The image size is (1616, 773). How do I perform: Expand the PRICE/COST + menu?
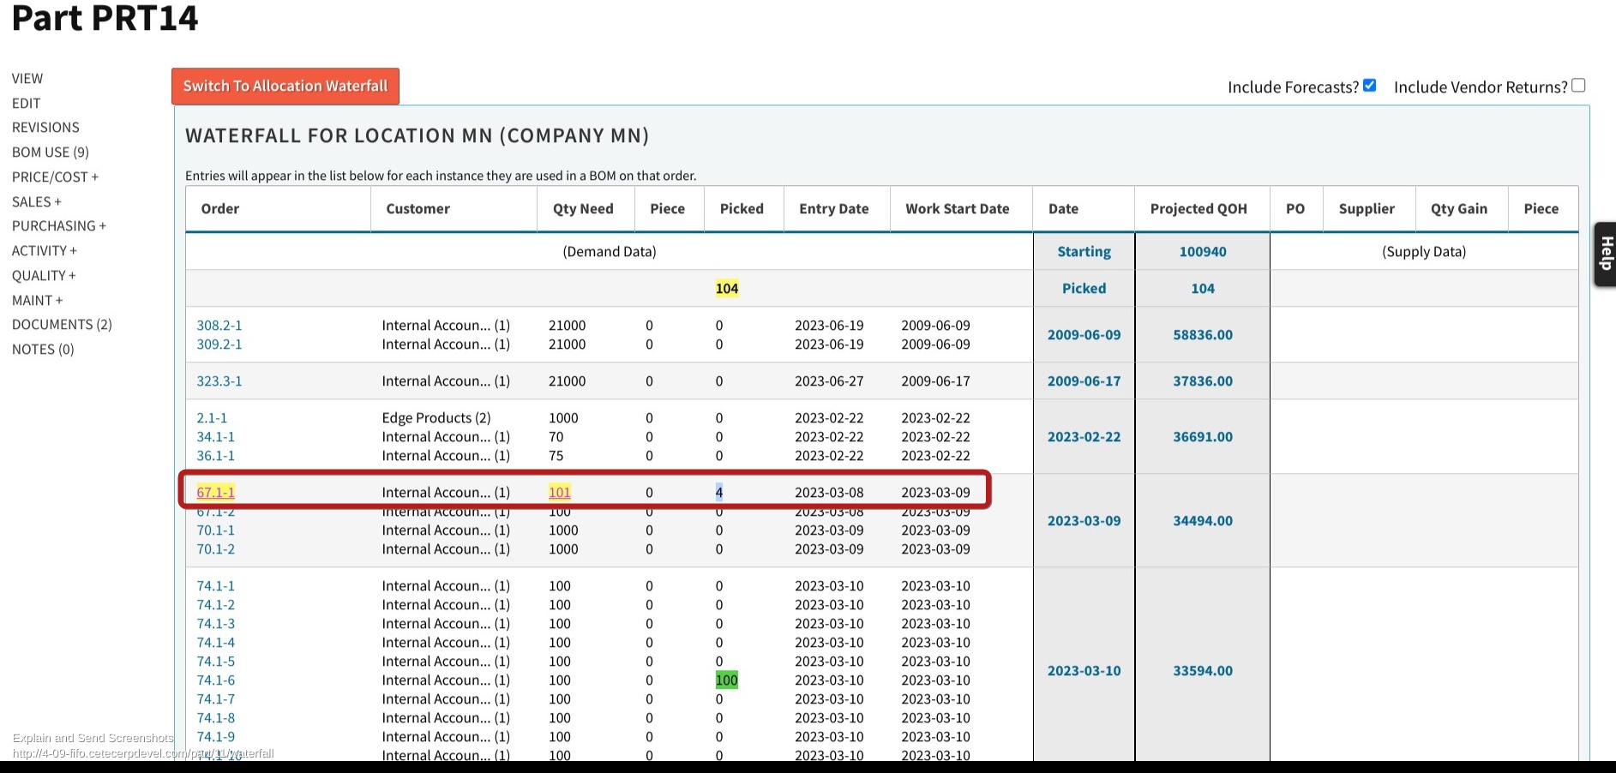tap(55, 177)
